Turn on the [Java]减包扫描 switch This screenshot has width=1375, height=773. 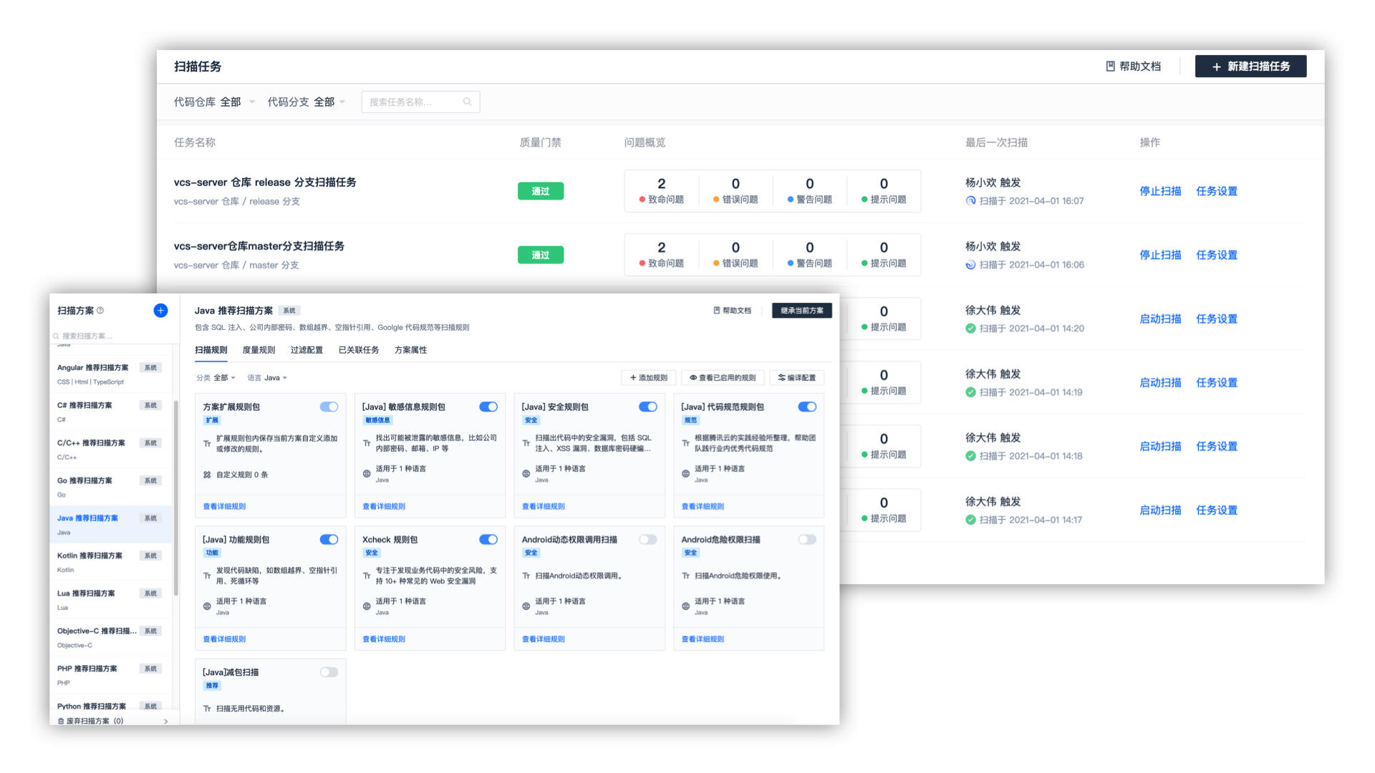pyautogui.click(x=329, y=672)
